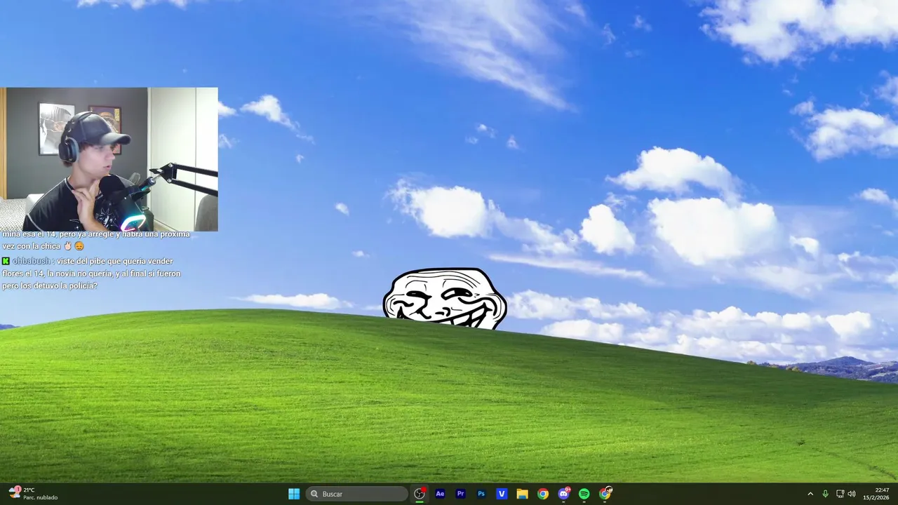Open the network status tray icon
The height and width of the screenshot is (505, 898).
coord(840,494)
